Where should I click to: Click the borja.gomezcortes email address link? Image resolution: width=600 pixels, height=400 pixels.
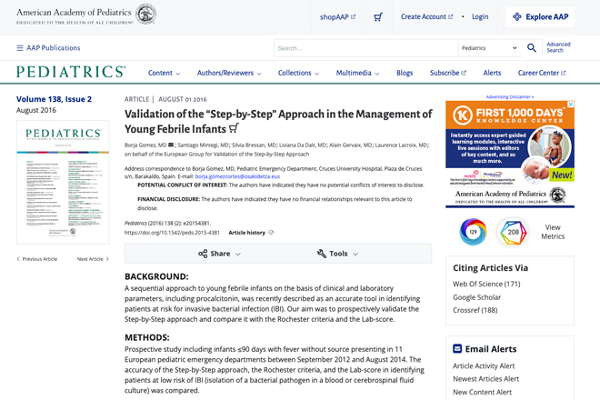[237, 176]
